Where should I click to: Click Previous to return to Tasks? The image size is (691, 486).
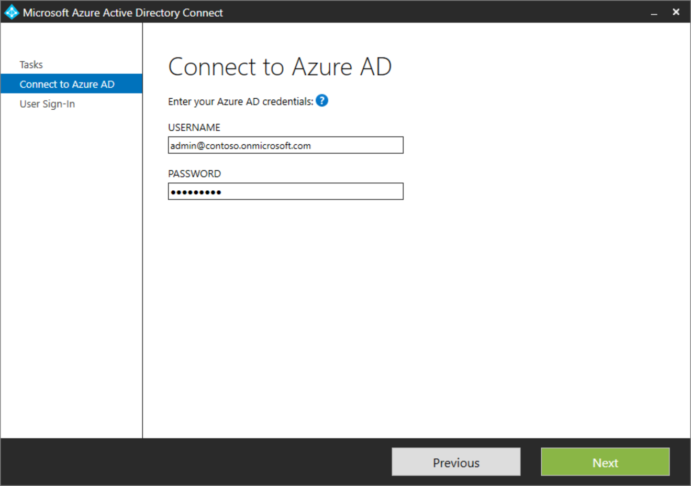click(x=455, y=462)
